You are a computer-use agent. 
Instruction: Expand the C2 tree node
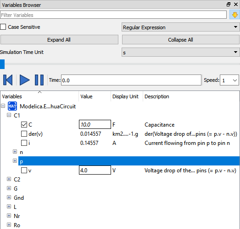tap(9, 179)
